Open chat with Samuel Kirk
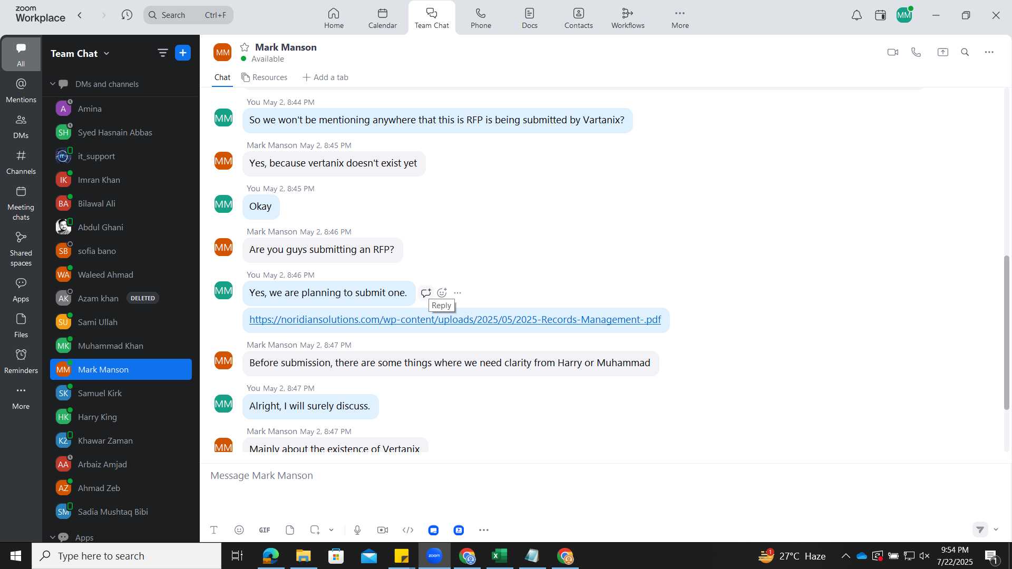 121,393
